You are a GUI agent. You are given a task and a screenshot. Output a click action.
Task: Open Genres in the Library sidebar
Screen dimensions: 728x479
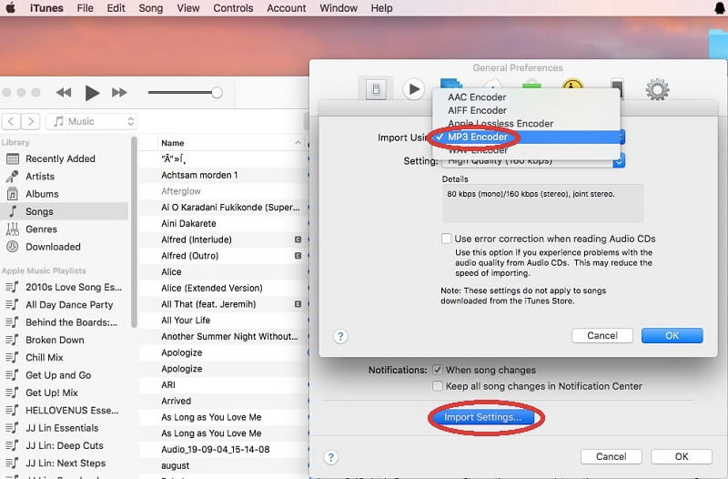point(41,229)
